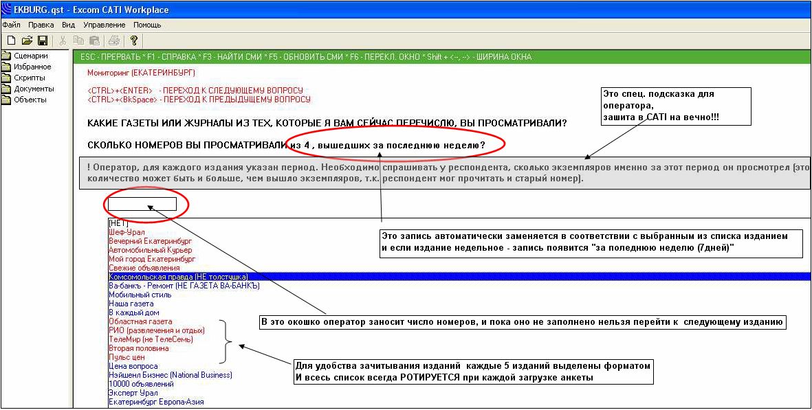
Task: Click the Paste toolbar icon
Action: click(94, 41)
